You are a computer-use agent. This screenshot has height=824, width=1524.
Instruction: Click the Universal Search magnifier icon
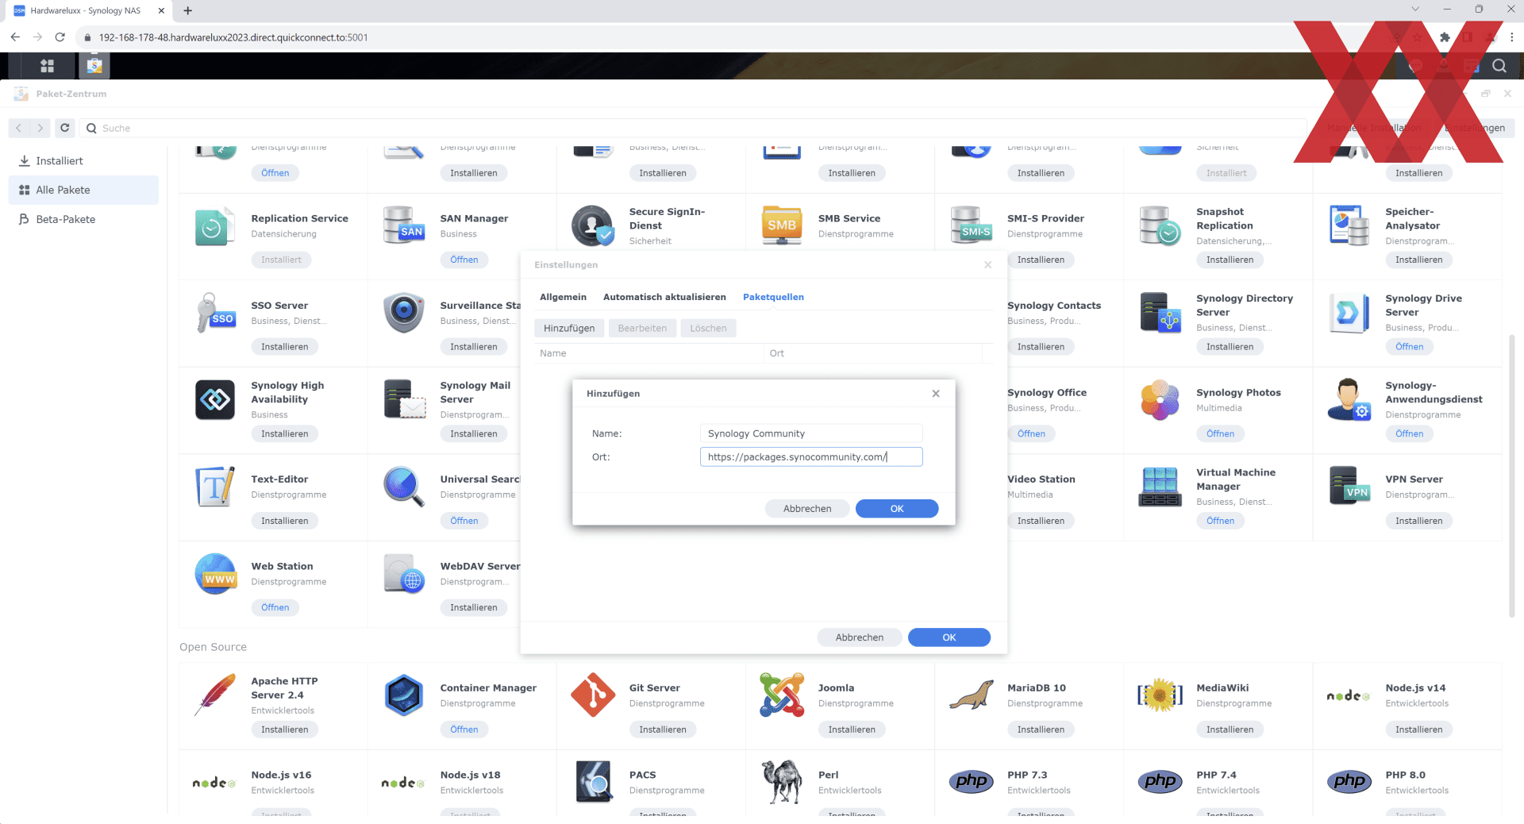click(404, 487)
